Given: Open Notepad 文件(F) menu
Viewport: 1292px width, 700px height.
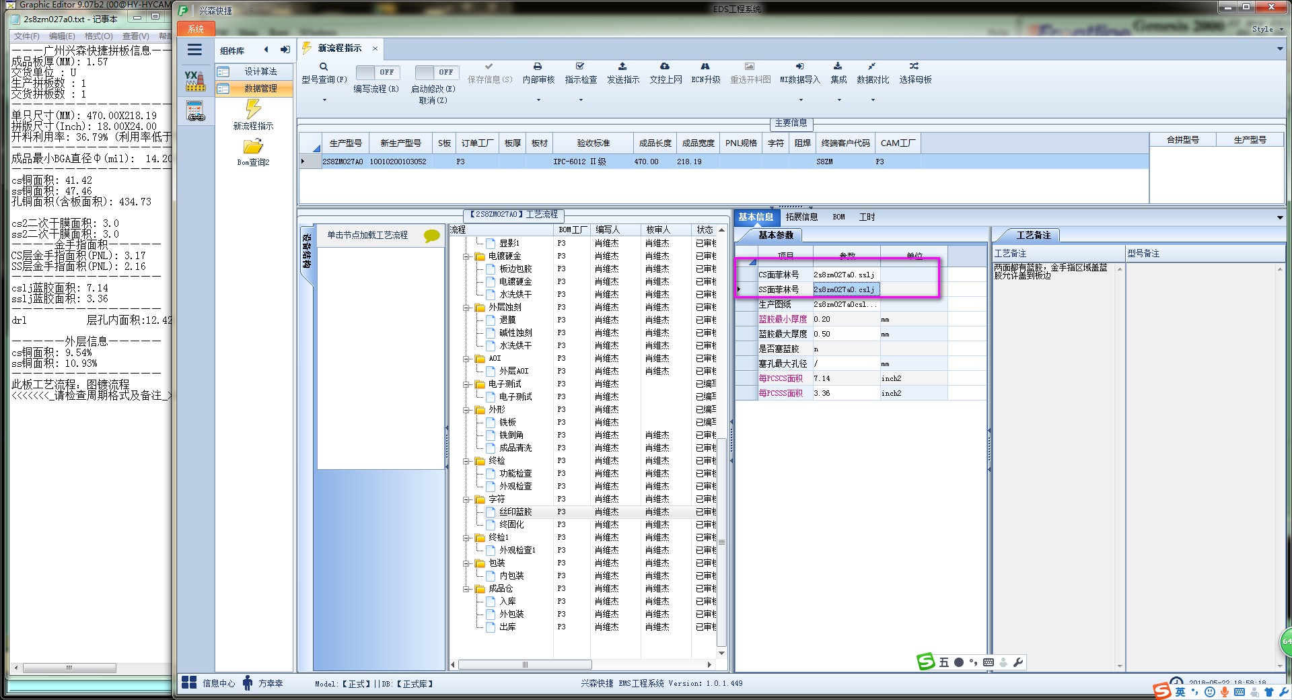Looking at the screenshot, I should tap(27, 36).
